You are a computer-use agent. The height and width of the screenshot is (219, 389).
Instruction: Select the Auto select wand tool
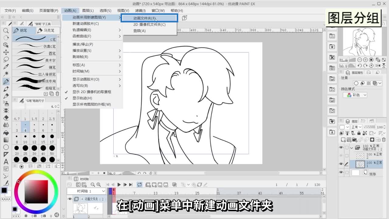[x=6, y=74]
